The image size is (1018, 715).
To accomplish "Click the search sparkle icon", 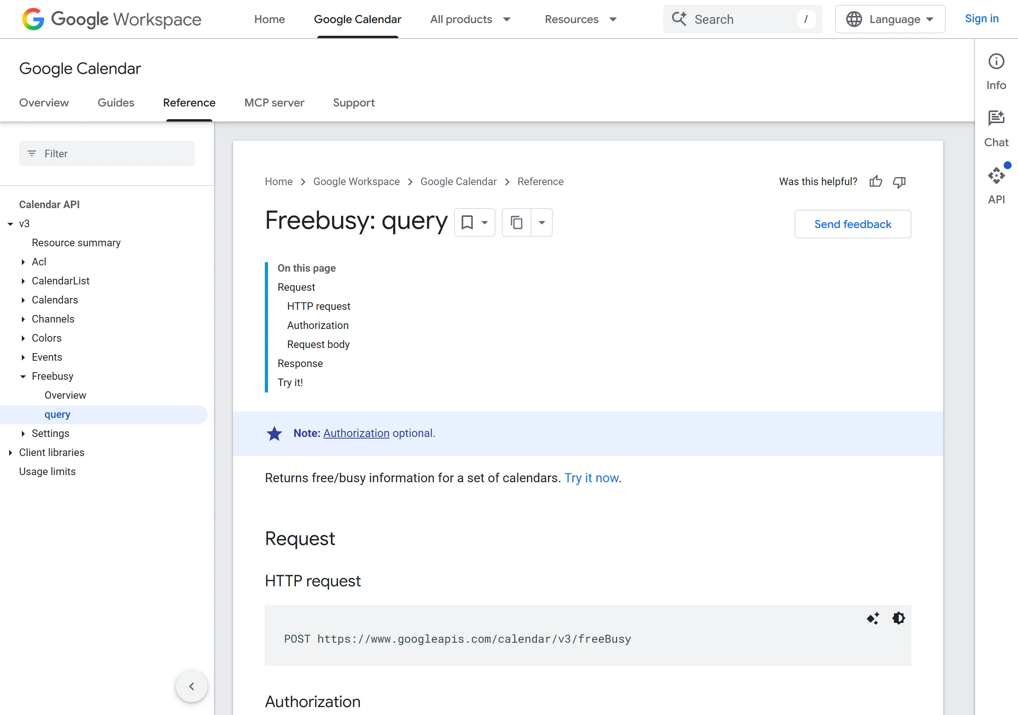I will click(x=679, y=19).
